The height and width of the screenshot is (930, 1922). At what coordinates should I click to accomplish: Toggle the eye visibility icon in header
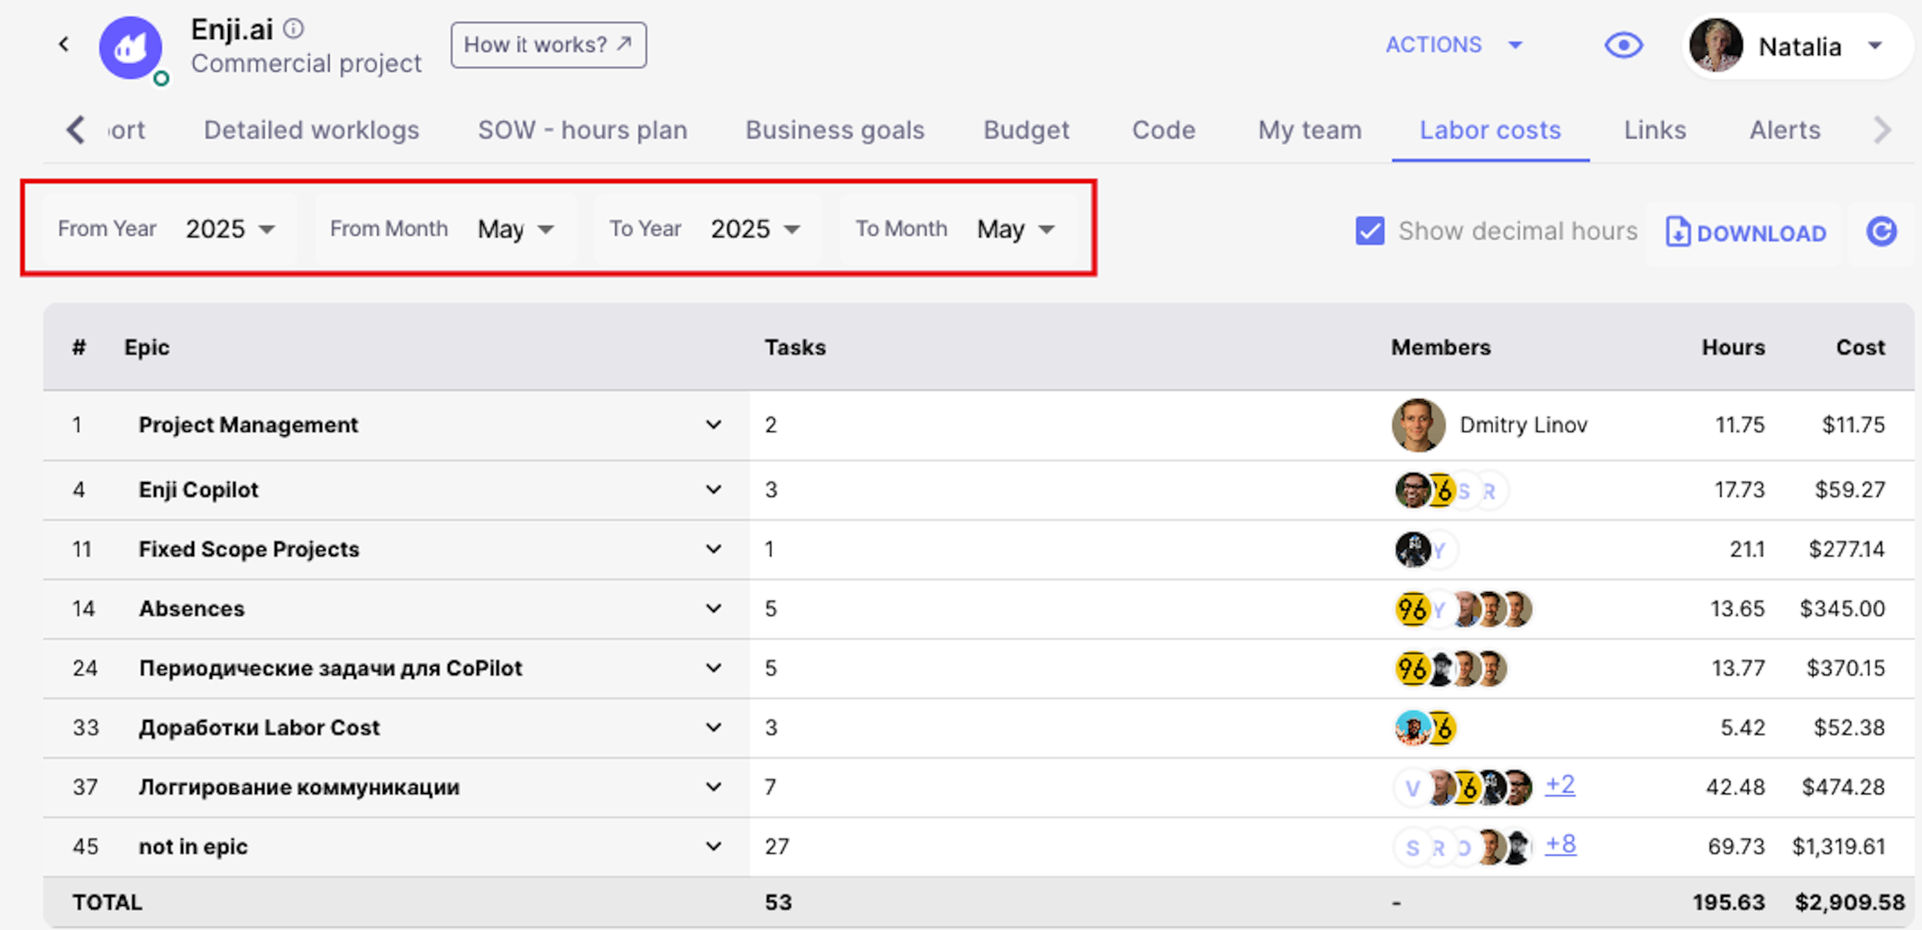(x=1624, y=45)
